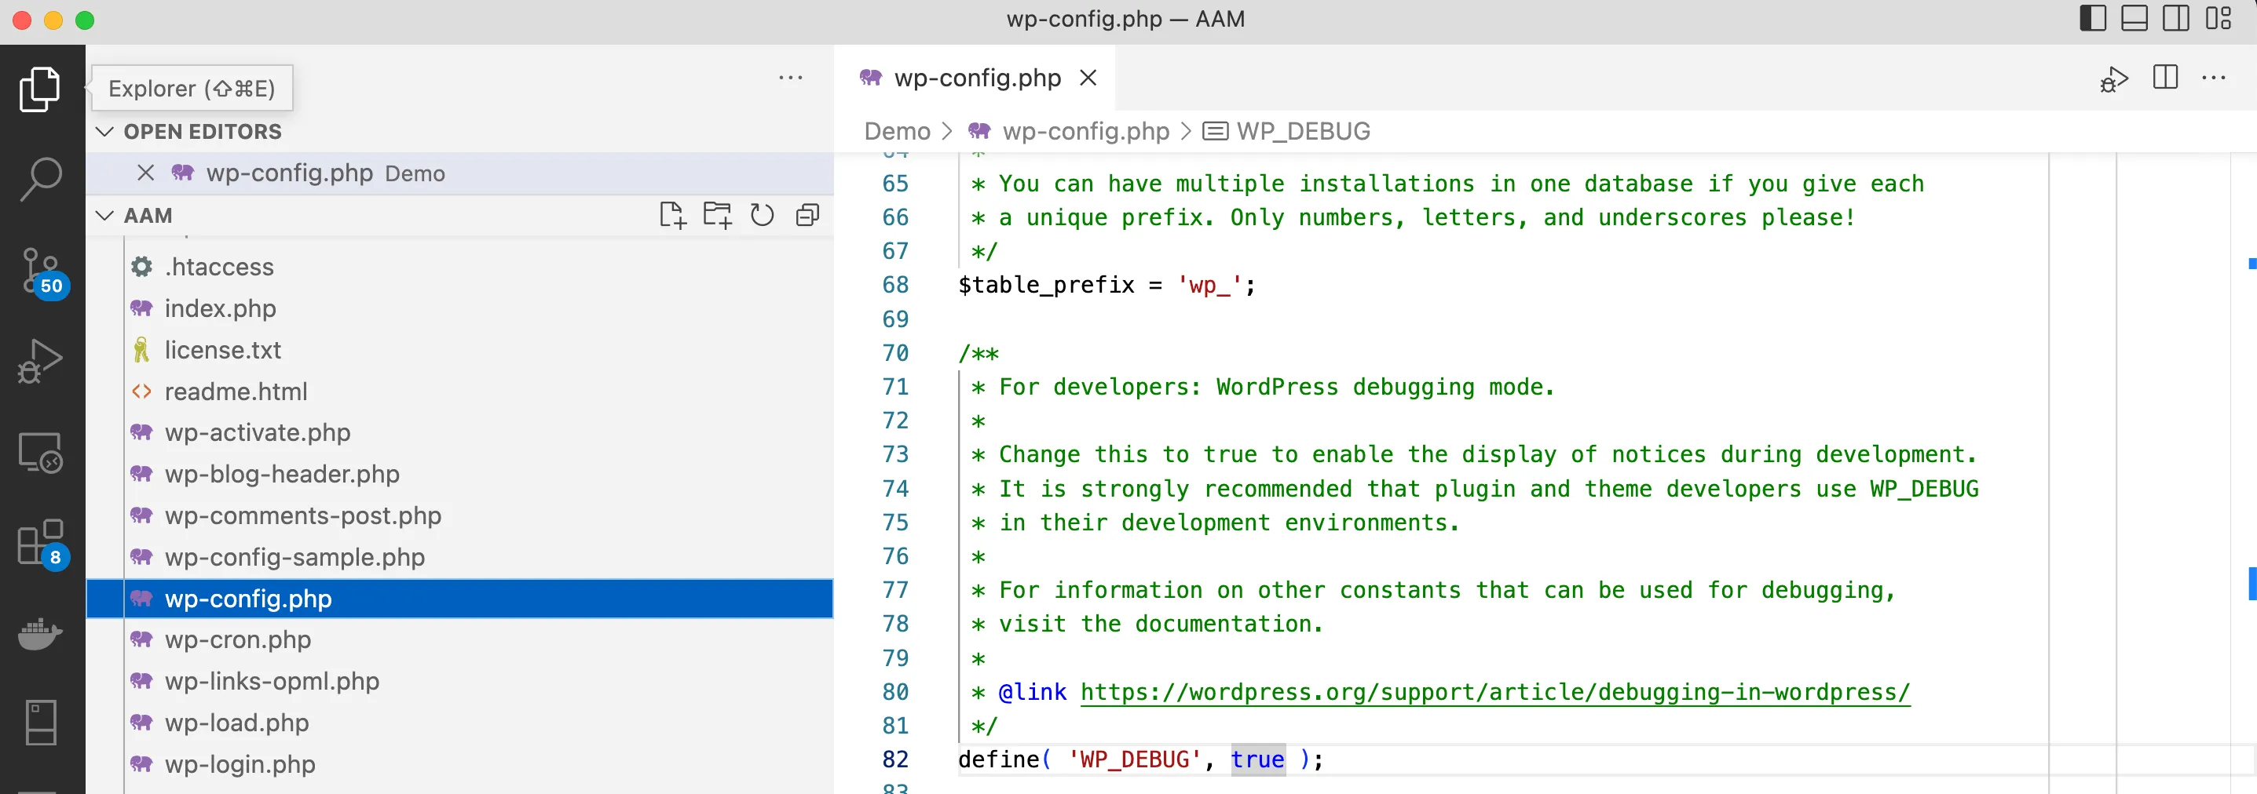Toggle the bottom panel visibility

tap(2134, 18)
